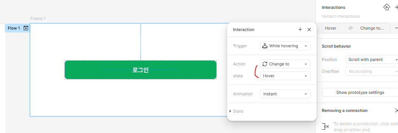
Task: Add new action with Interaction popup plus
Action: (300, 30)
